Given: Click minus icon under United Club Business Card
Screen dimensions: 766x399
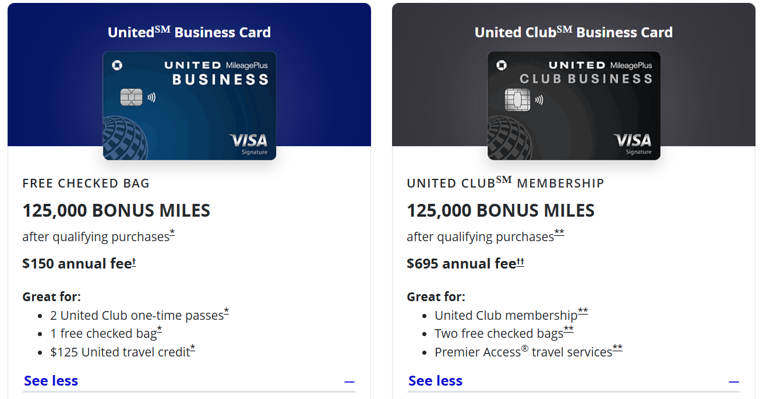Looking at the screenshot, I should pyautogui.click(x=734, y=382).
